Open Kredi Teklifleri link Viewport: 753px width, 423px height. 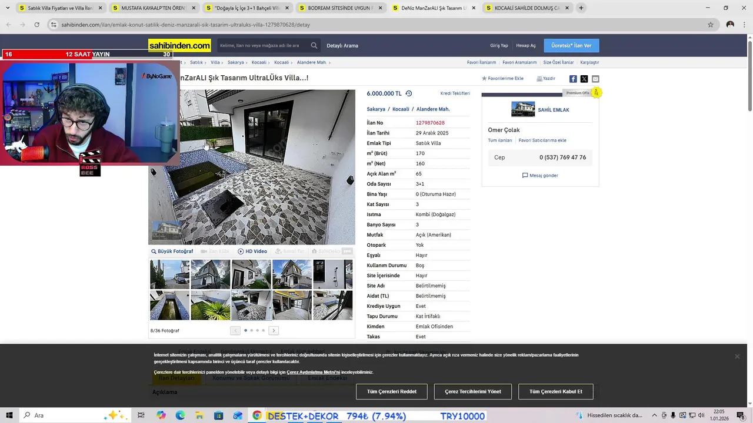tap(455, 93)
